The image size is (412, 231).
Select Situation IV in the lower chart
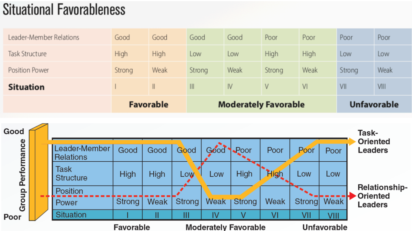216,215
